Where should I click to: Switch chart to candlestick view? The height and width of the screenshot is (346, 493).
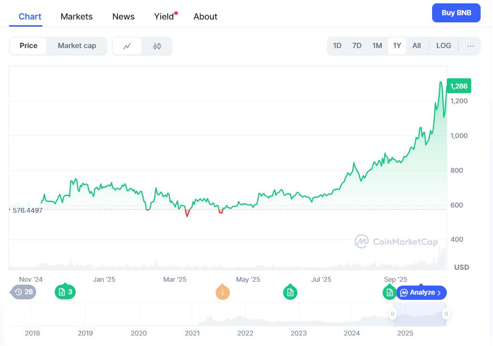pos(157,46)
